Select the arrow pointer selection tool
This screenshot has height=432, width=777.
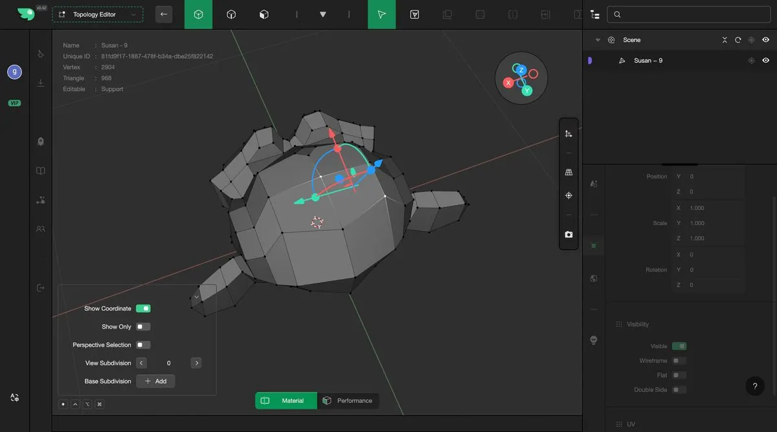click(x=381, y=14)
